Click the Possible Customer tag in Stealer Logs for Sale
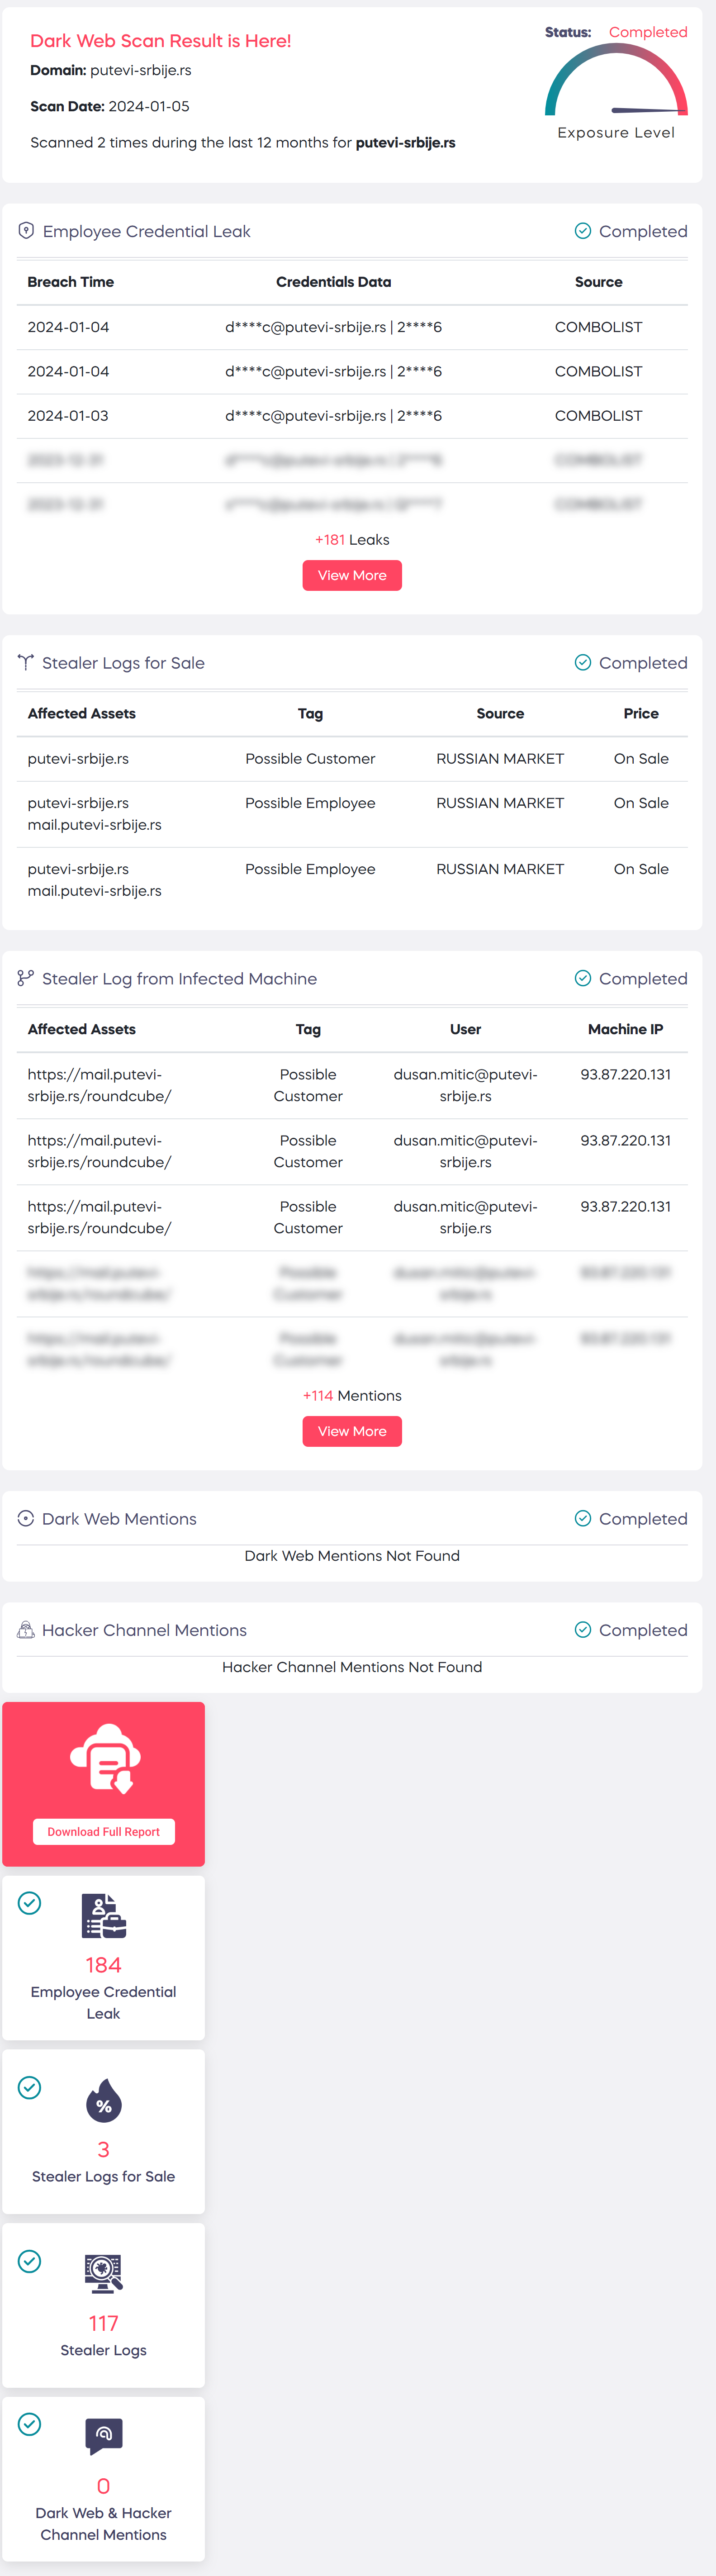This screenshot has width=716, height=2576. point(310,759)
